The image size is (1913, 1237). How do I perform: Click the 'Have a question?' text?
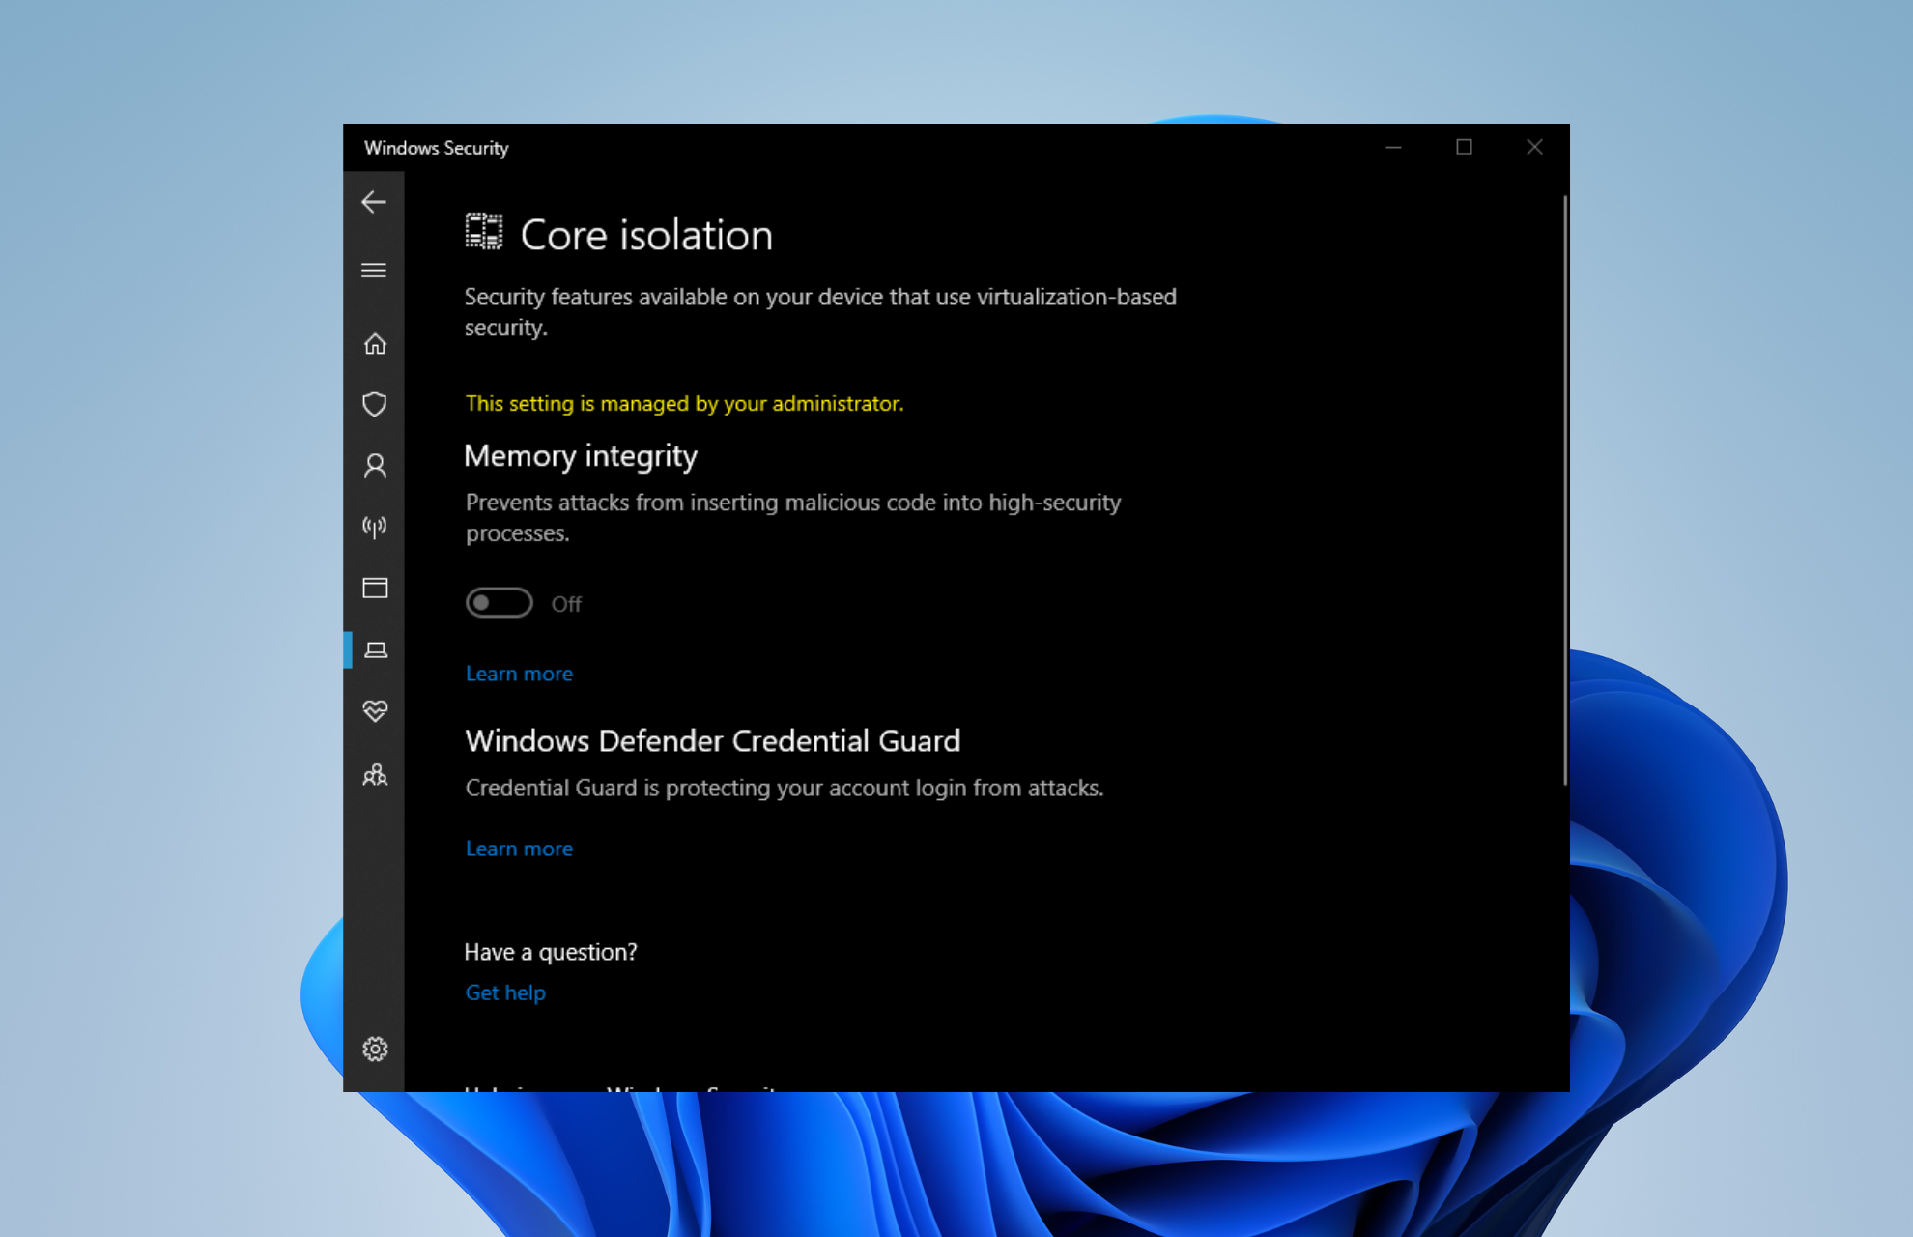tap(551, 952)
